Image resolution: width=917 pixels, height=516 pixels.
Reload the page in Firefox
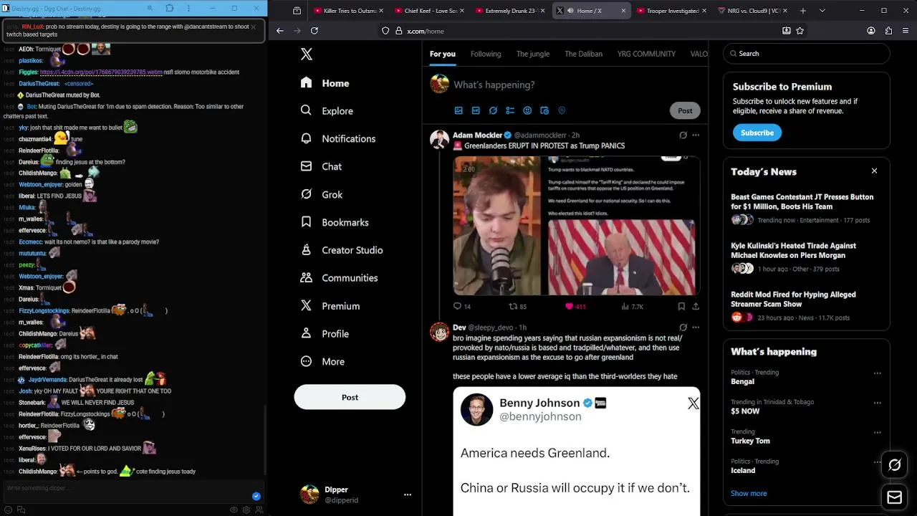coord(314,31)
